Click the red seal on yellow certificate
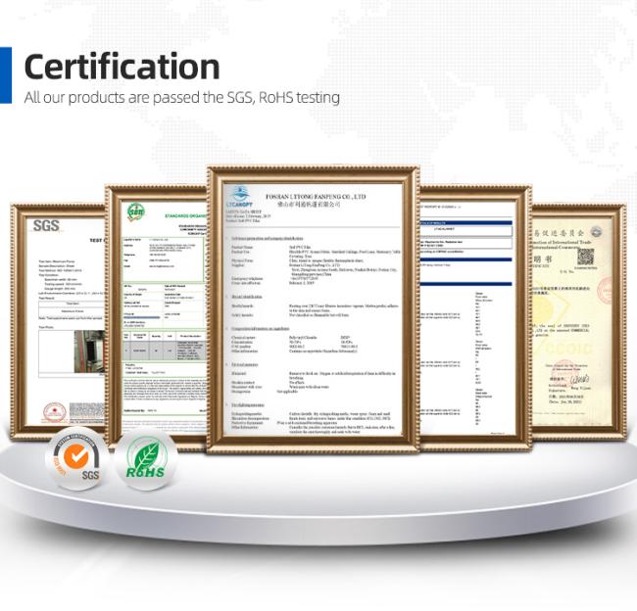This screenshot has width=637, height=611. pyautogui.click(x=606, y=289)
